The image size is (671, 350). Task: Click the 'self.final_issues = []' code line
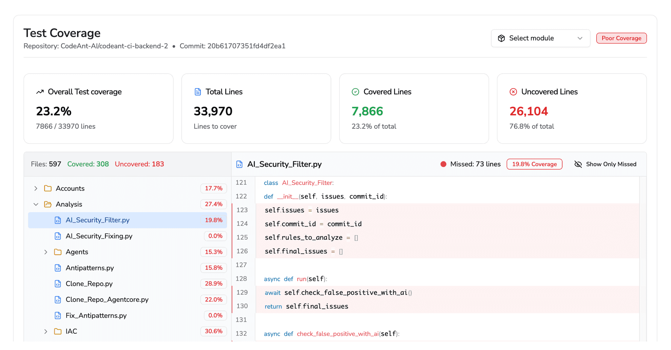304,251
